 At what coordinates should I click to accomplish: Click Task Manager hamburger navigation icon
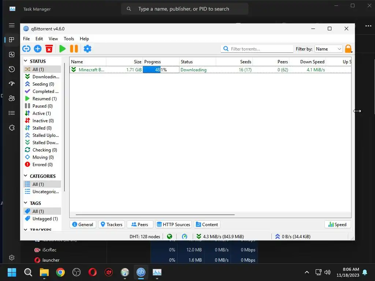click(x=12, y=25)
